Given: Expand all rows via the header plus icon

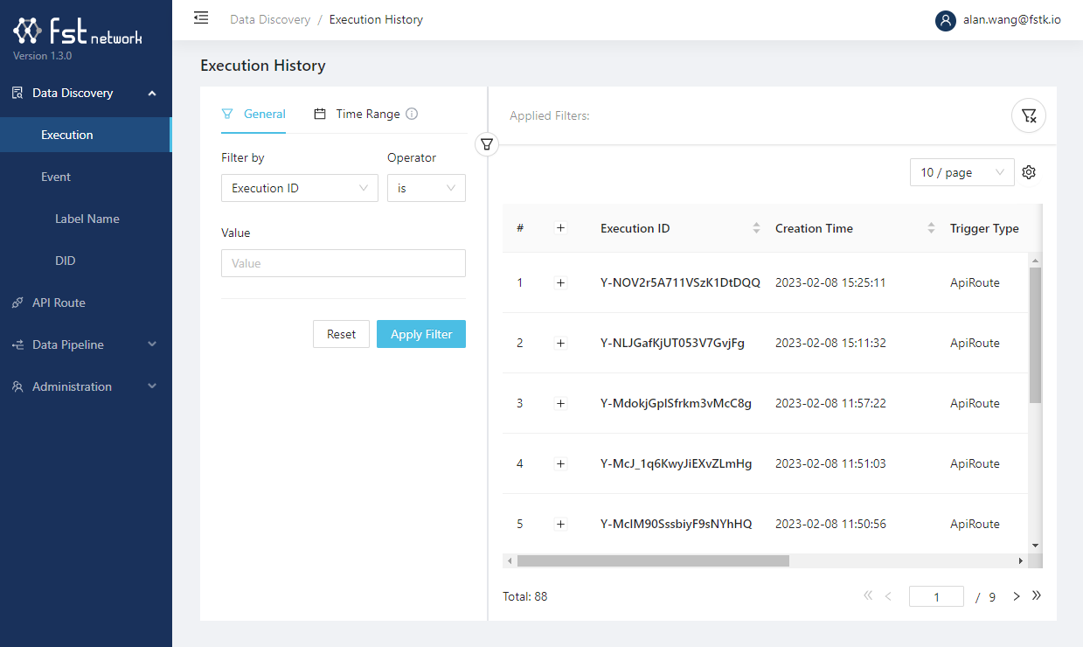Looking at the screenshot, I should coord(561,228).
